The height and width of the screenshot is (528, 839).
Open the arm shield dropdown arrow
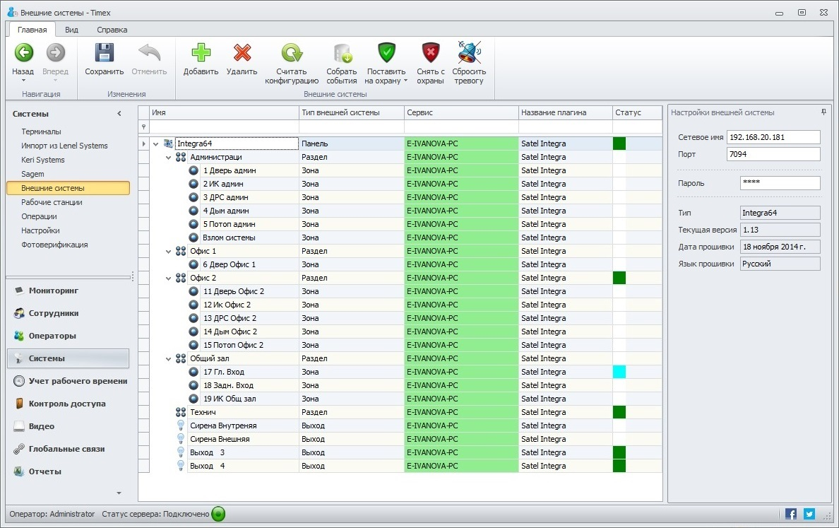point(406,81)
